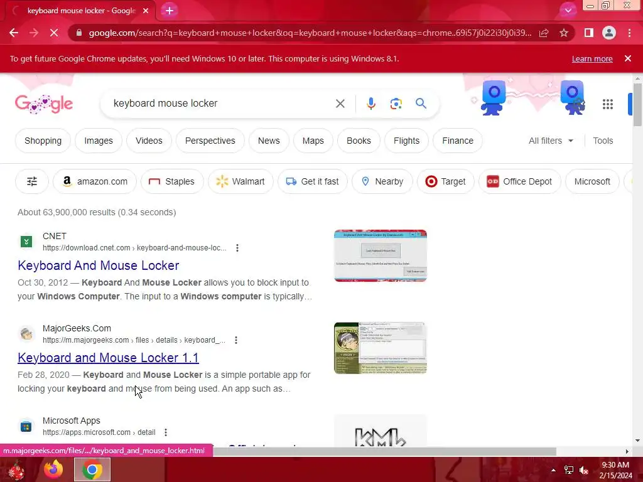Open CNET result thumbnail image

[x=380, y=256]
